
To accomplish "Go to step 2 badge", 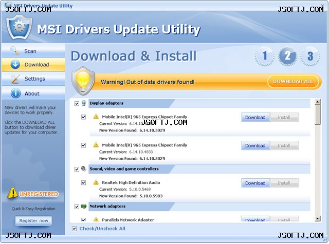I will pos(287,56).
